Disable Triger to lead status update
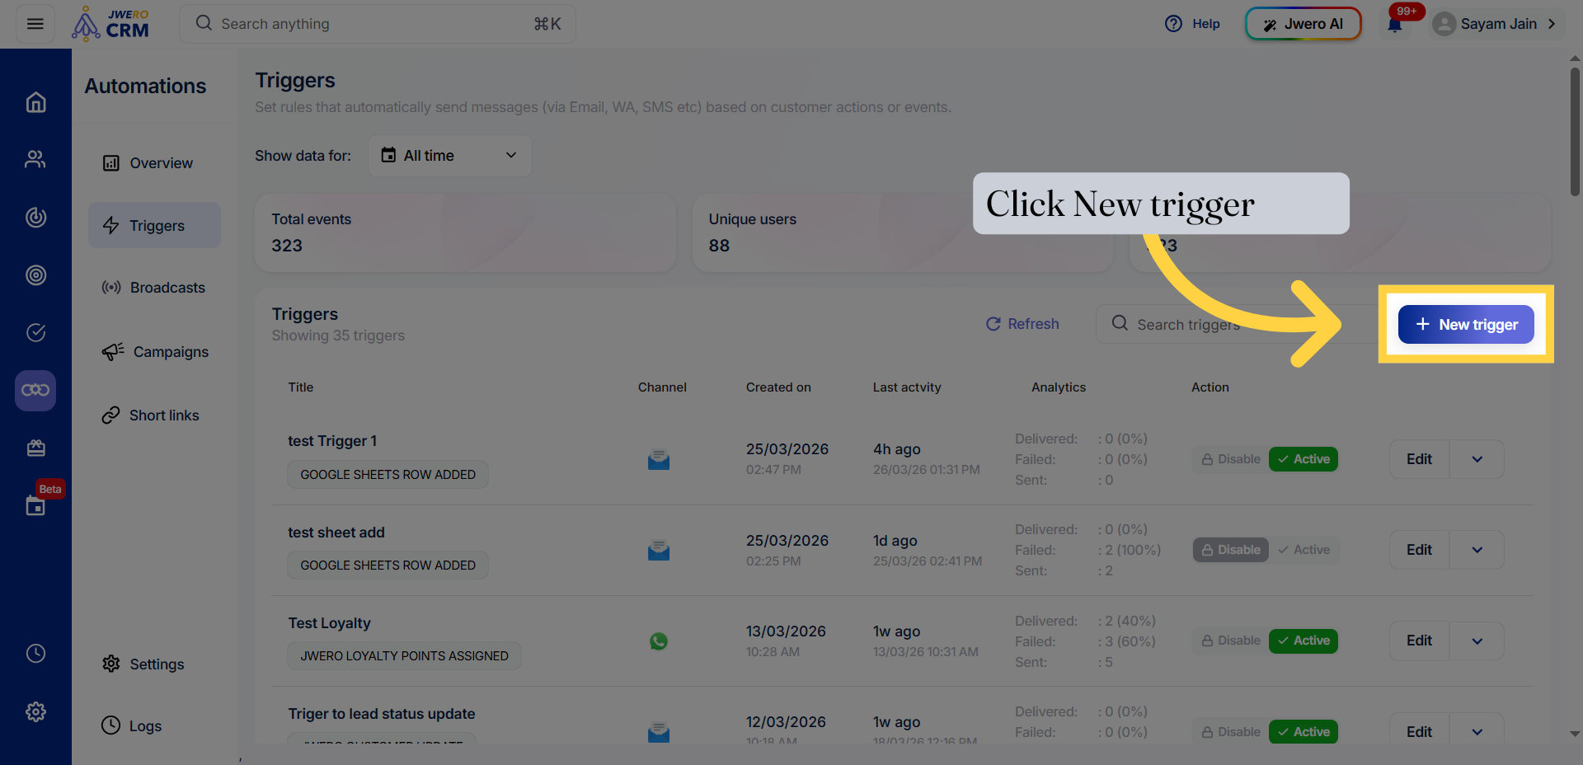1583x765 pixels. (1231, 731)
